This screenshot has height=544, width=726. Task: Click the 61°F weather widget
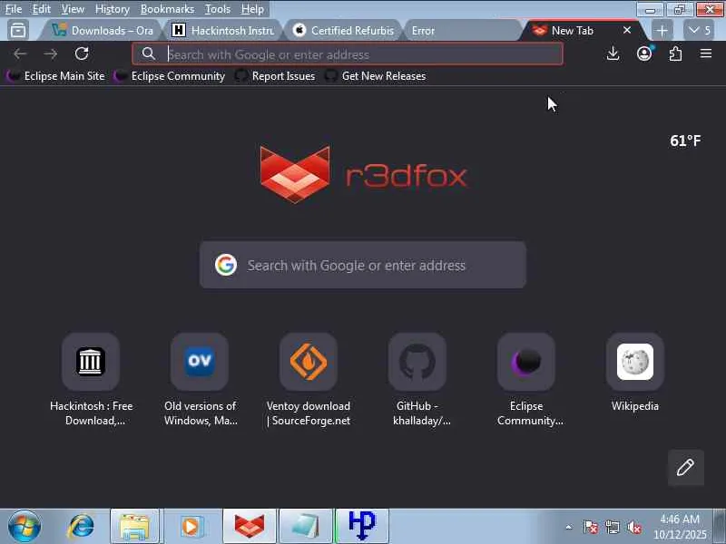coord(685,141)
